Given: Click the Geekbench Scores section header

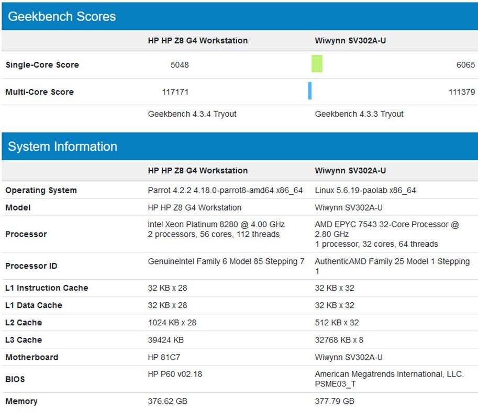Looking at the screenshot, I should (x=62, y=16).
